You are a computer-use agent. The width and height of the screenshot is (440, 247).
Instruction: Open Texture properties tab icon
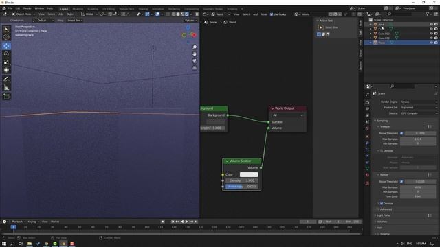(367, 183)
